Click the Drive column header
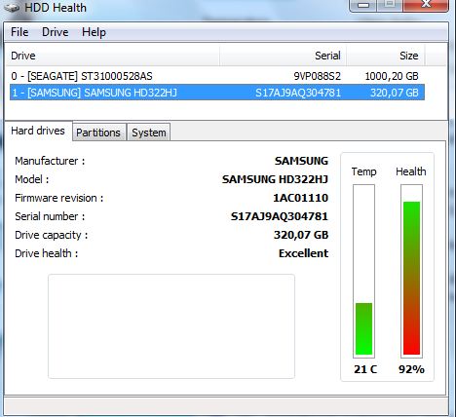Image resolution: width=456 pixels, height=417 pixels. coord(113,56)
